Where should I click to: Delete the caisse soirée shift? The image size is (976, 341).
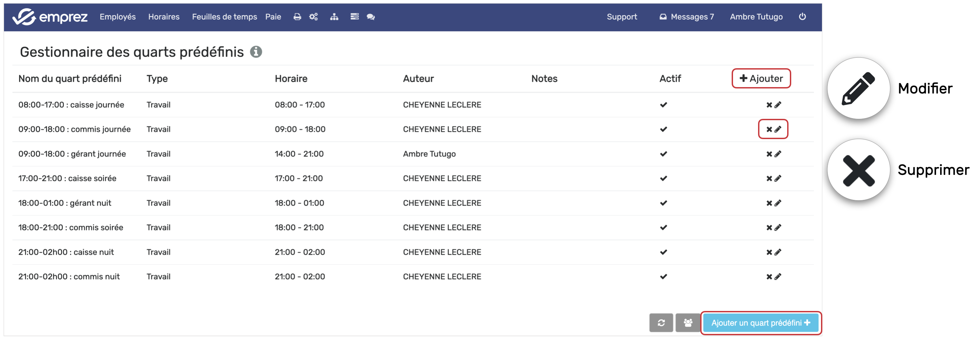[x=769, y=179]
